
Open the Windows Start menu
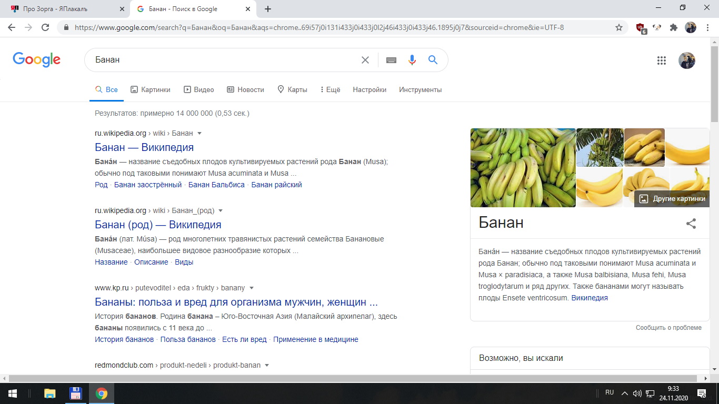[12, 393]
